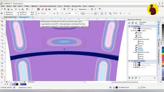Toggle the lock ratio padlock
This screenshot has width=164, height=92.
(x=39, y=13)
